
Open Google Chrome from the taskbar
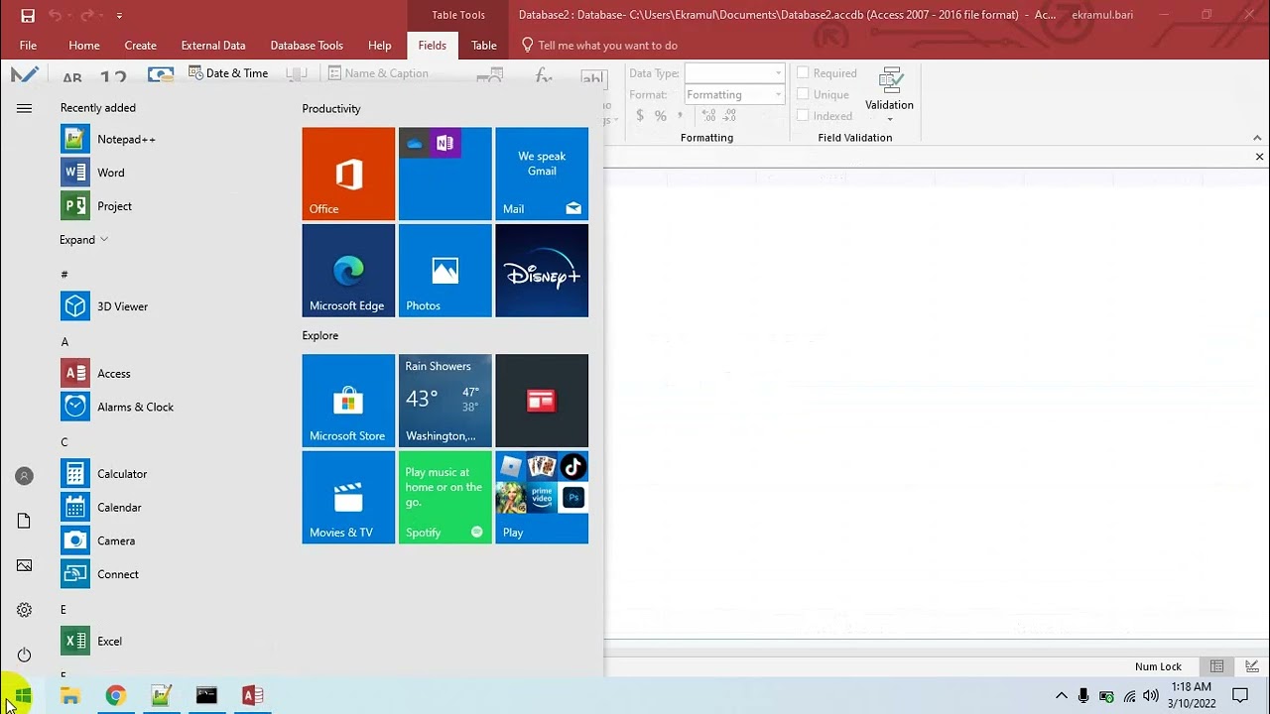(x=116, y=696)
